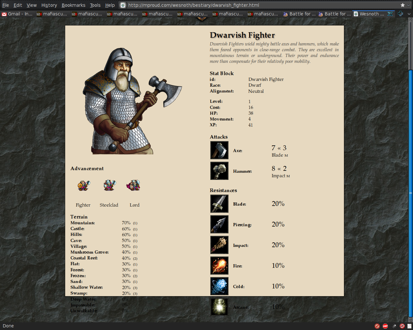Open the History menu

click(49, 5)
